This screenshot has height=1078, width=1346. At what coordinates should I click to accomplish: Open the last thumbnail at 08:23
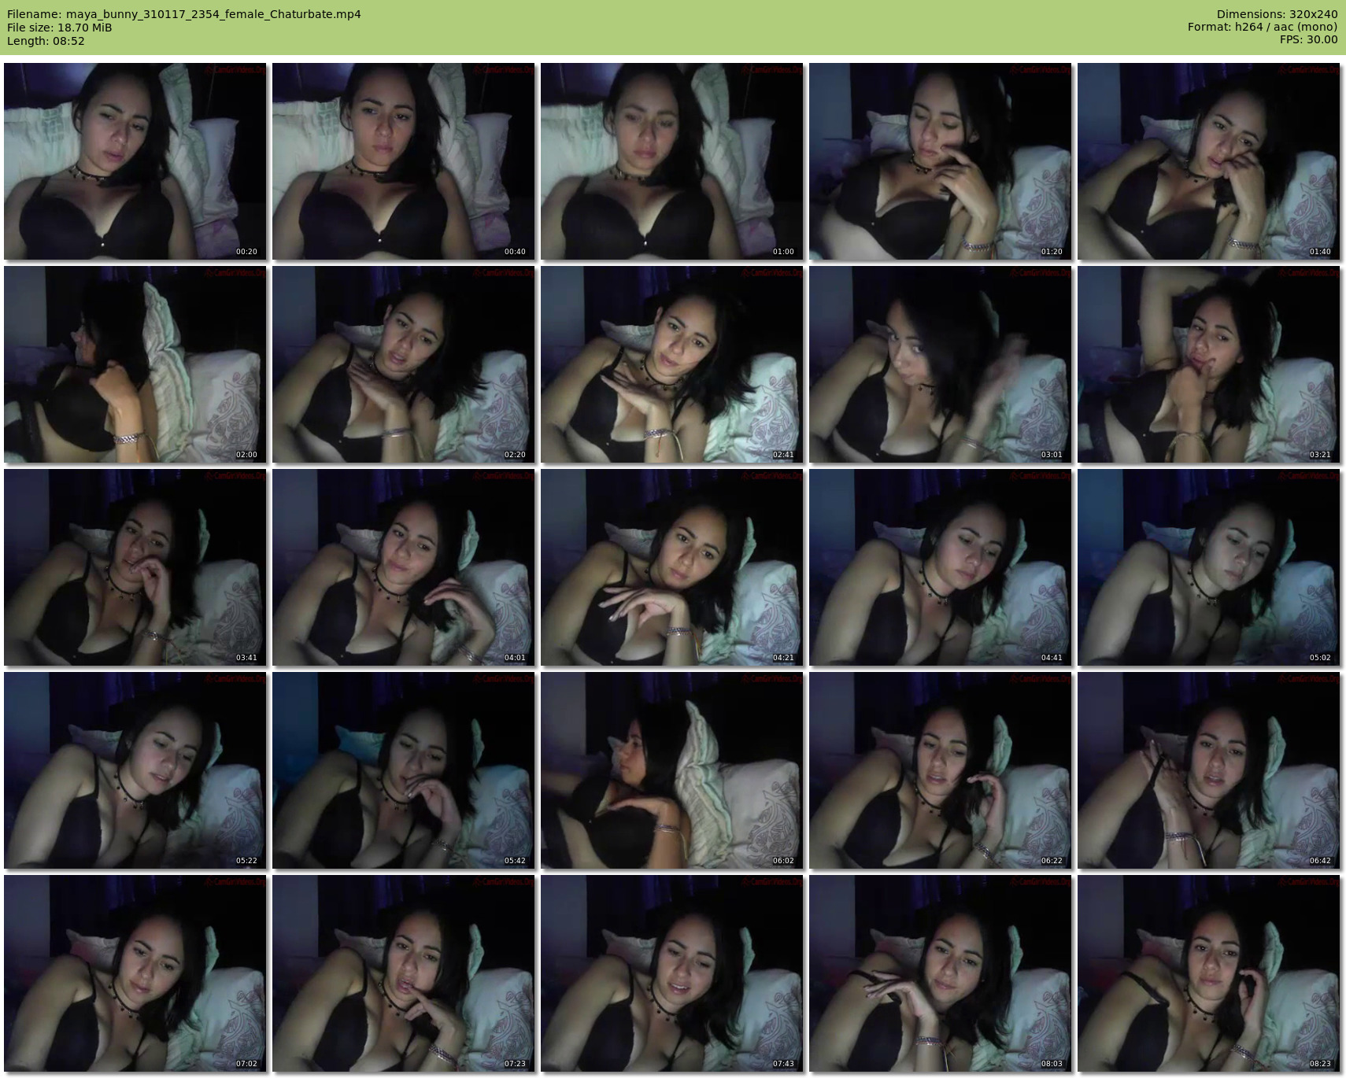(1208, 973)
